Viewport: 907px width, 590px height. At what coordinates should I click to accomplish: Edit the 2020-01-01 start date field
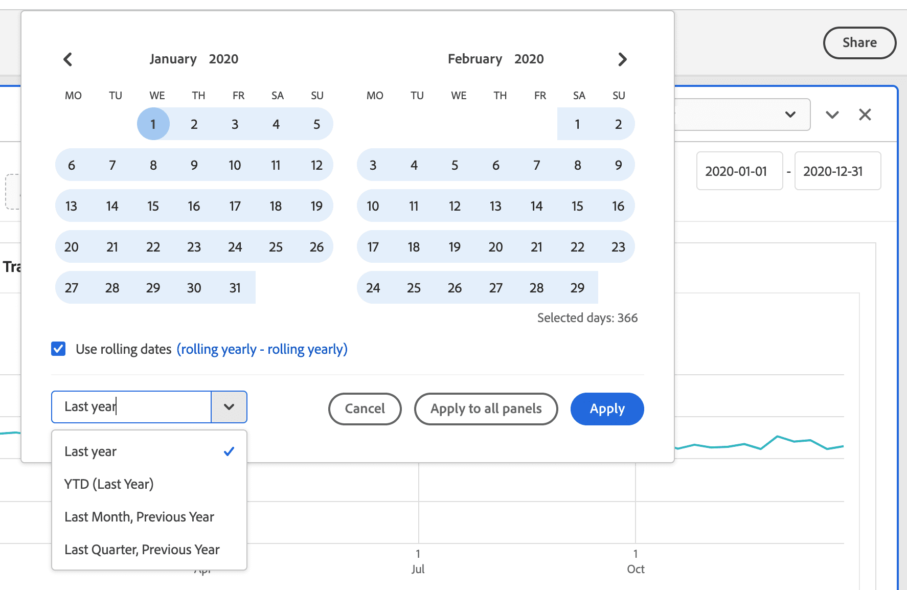coord(739,171)
